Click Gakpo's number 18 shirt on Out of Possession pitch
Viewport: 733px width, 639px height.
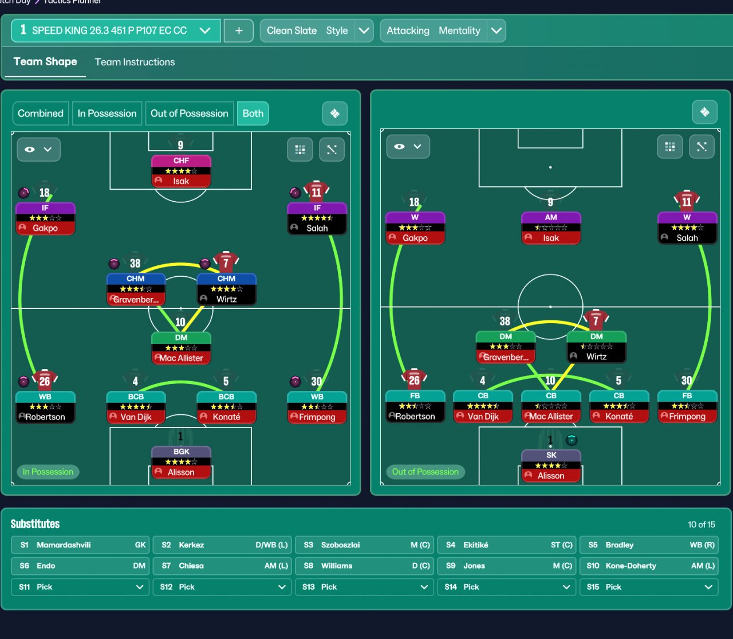click(x=414, y=201)
